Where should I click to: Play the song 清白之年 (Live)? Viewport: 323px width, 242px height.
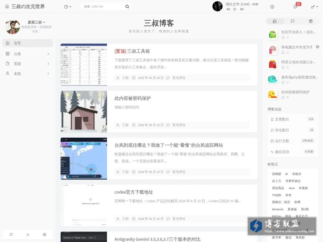click(235, 9)
